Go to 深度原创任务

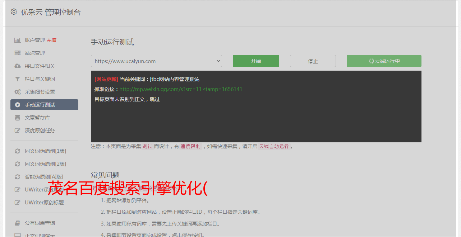click(x=40, y=131)
